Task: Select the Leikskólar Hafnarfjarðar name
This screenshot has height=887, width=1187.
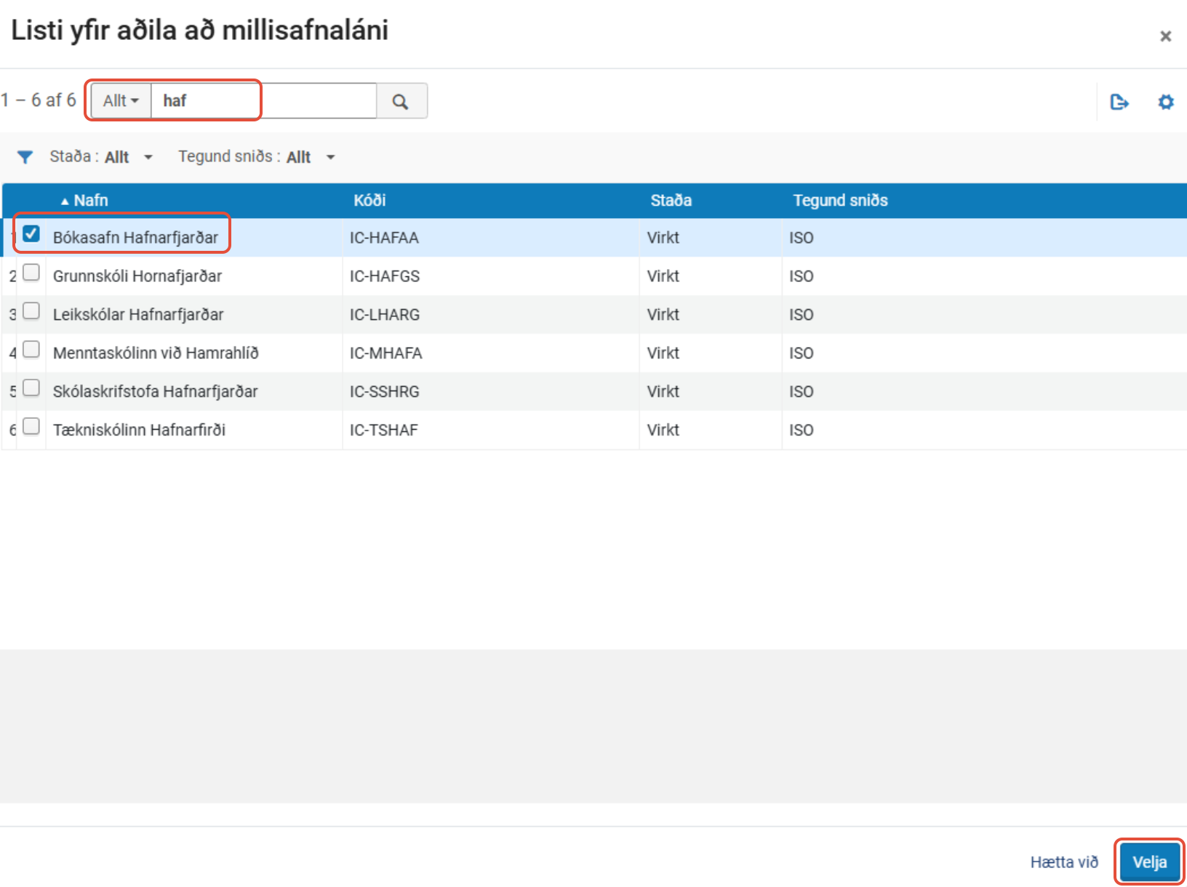Action: click(x=138, y=315)
